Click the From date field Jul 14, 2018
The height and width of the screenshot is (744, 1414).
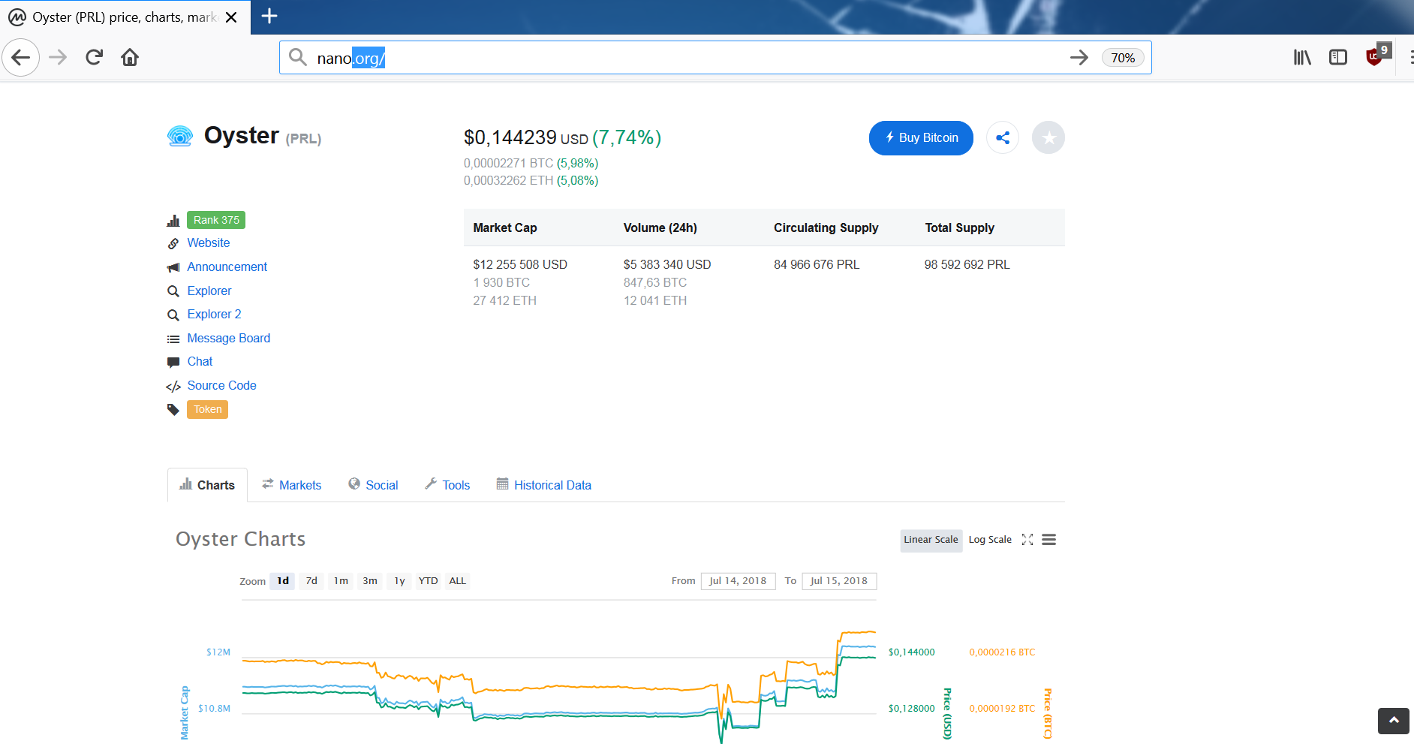(x=738, y=581)
